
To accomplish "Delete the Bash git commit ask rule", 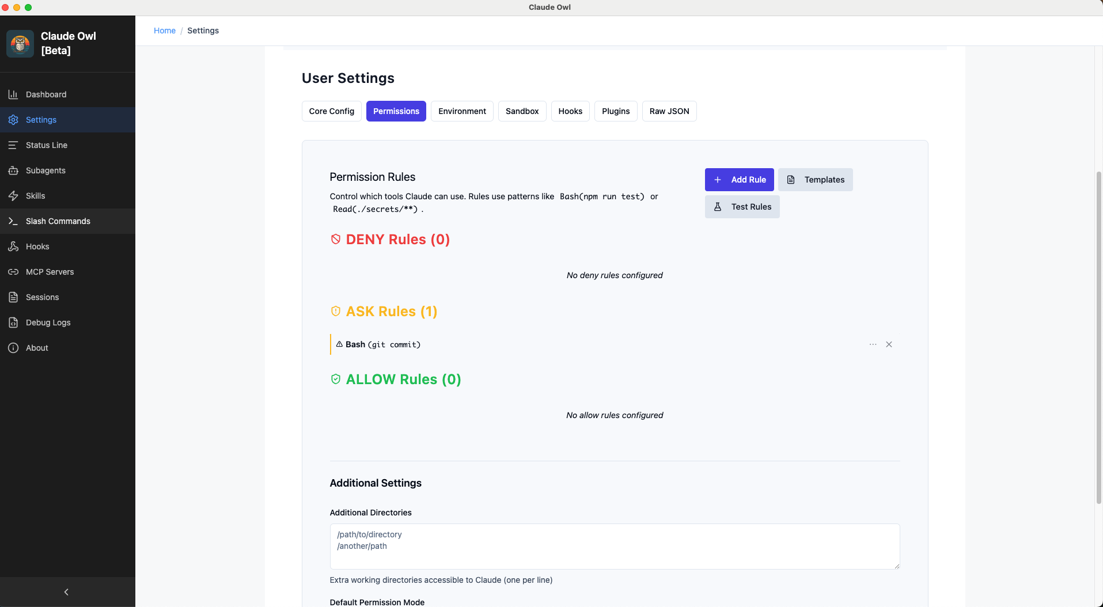I will pyautogui.click(x=889, y=344).
